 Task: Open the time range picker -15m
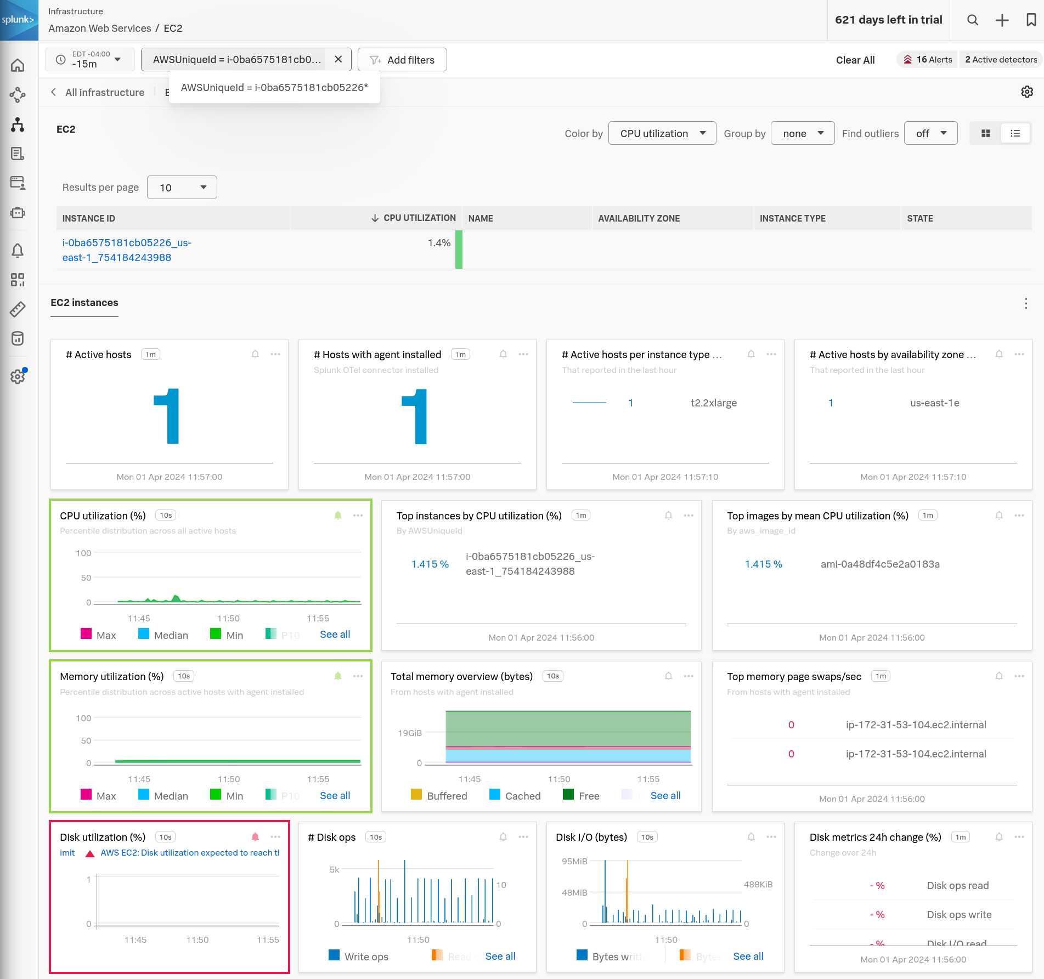click(x=89, y=59)
